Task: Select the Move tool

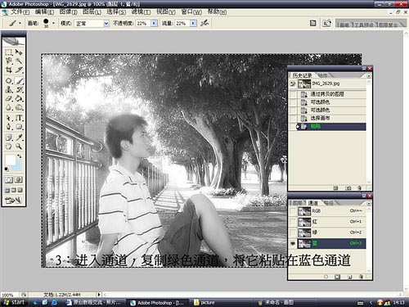Action: point(19,52)
